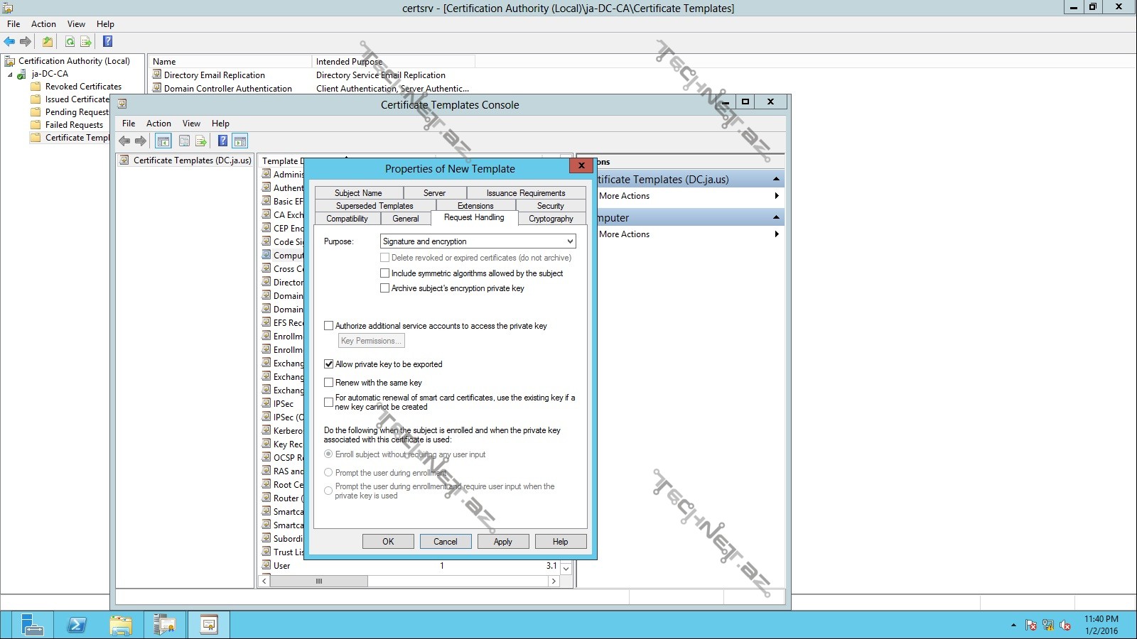Viewport: 1137px width, 639px height.
Task: Select Revoked Certificates folder in tree
Action: tap(82, 87)
